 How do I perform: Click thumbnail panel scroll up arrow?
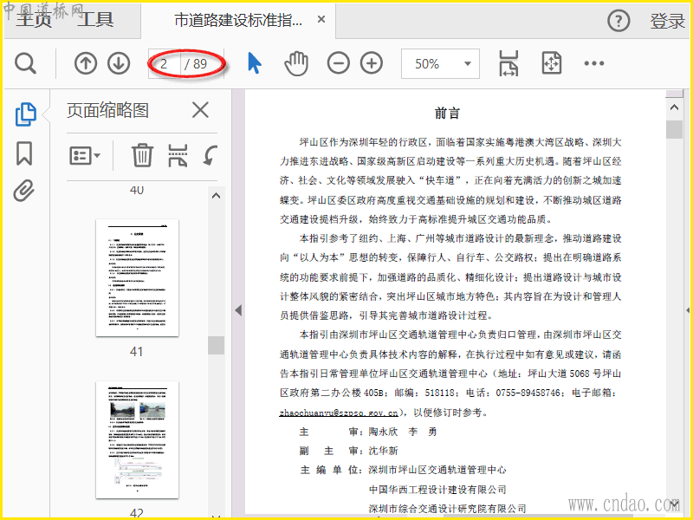(216, 196)
